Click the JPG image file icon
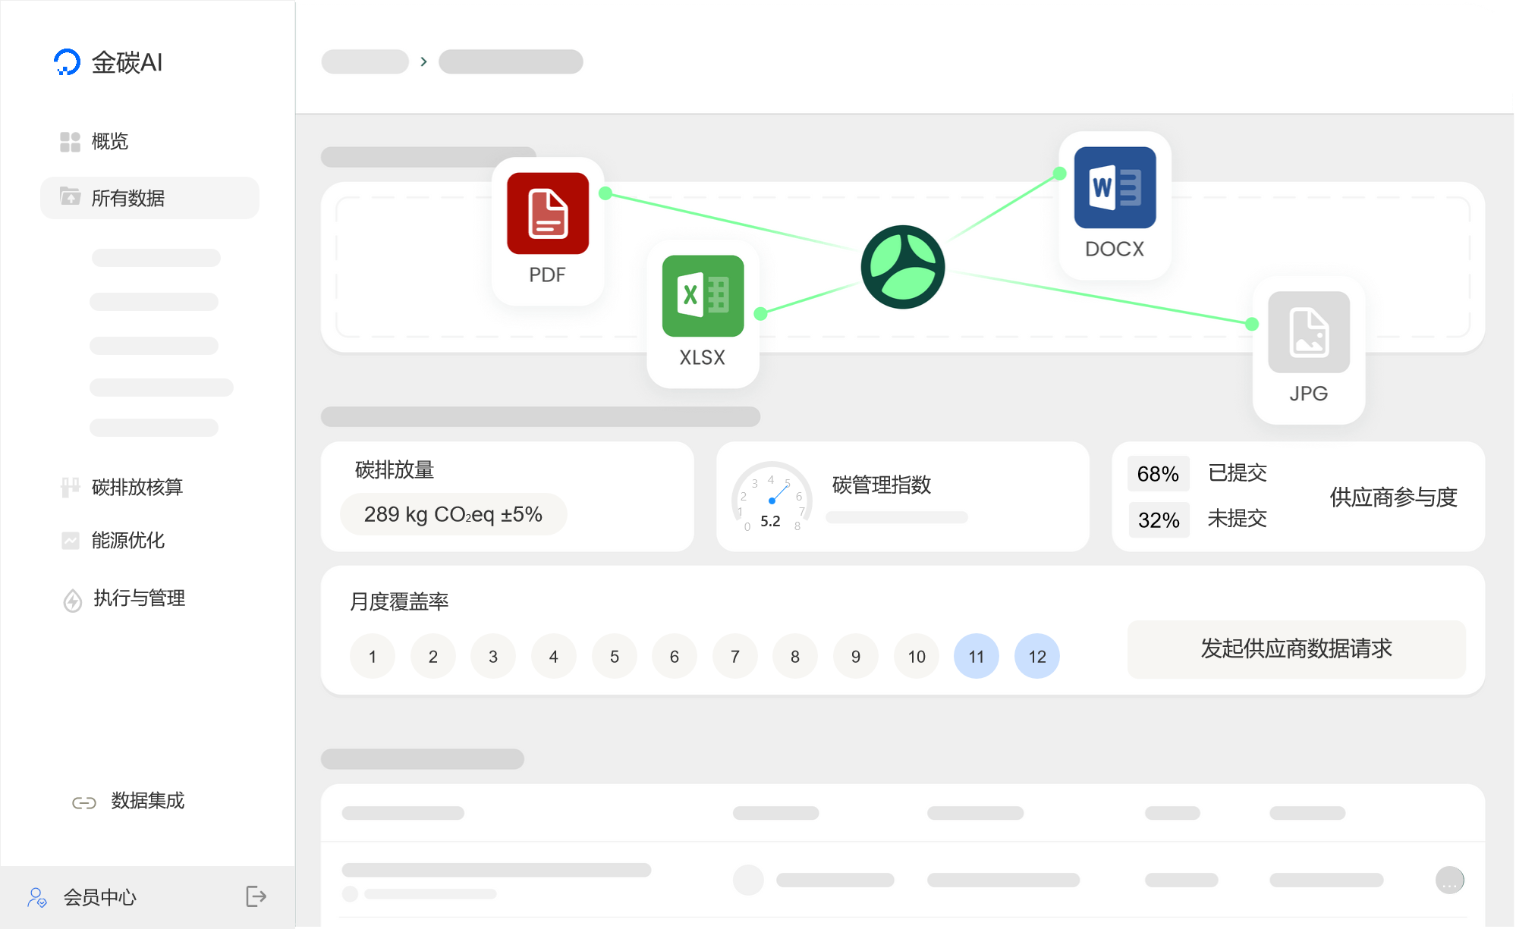The height and width of the screenshot is (929, 1516). click(x=1308, y=332)
